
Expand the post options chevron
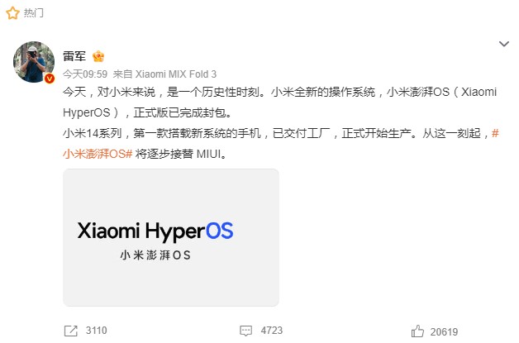click(504, 44)
